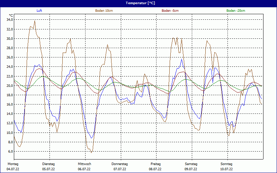Screen dimensions: 277x173
Task: Click the Freitag day label
Action: click(155, 164)
